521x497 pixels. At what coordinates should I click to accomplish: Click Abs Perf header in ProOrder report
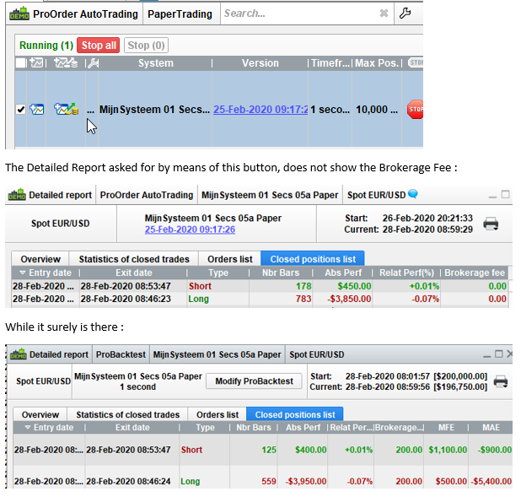coord(342,273)
